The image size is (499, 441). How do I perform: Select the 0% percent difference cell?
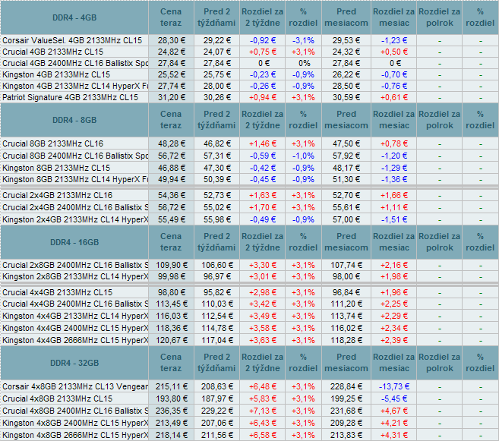click(x=305, y=63)
